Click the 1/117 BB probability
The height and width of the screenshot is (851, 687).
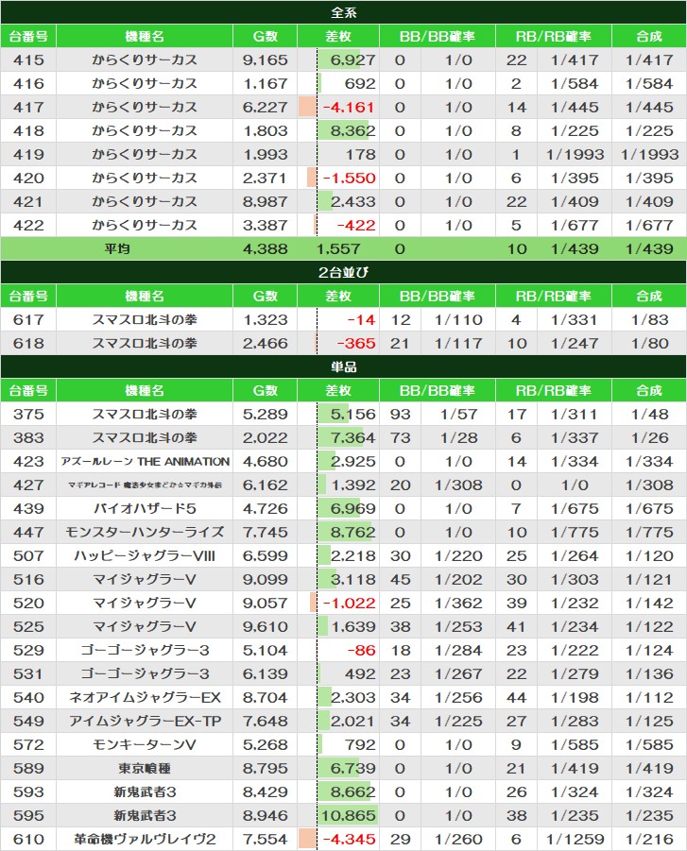click(x=458, y=344)
